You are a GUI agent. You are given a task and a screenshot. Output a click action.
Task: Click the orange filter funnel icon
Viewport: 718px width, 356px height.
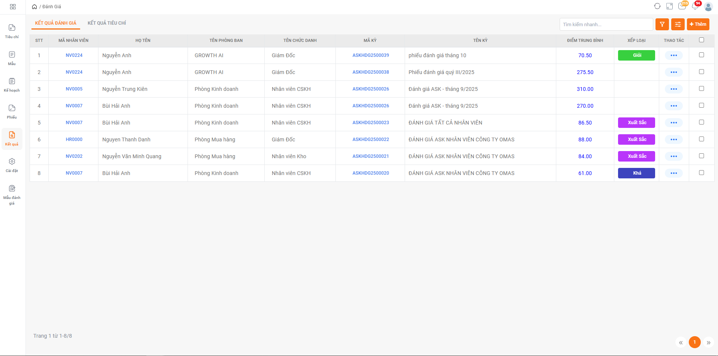pos(662,24)
